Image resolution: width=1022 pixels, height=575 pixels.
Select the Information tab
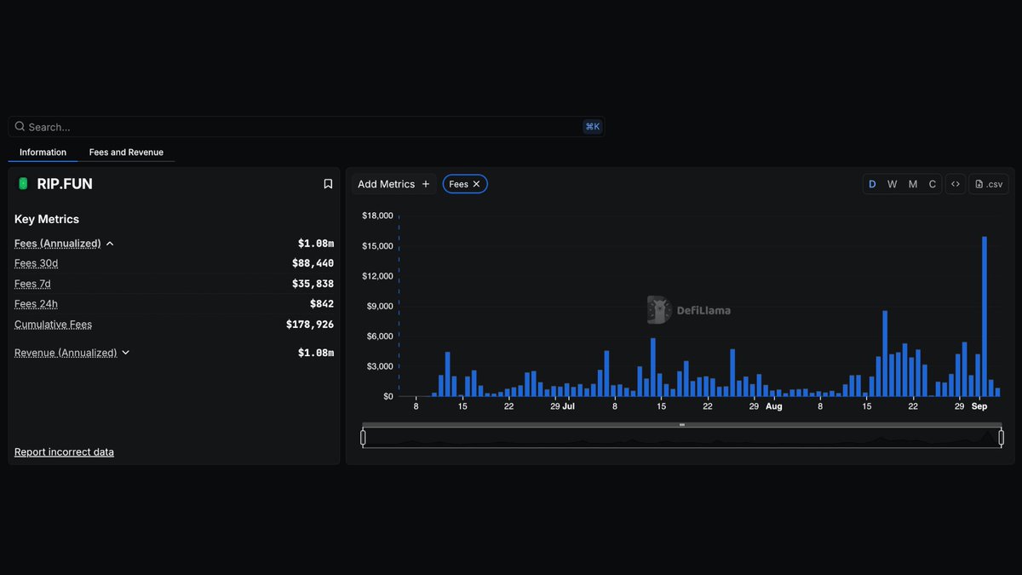43,152
